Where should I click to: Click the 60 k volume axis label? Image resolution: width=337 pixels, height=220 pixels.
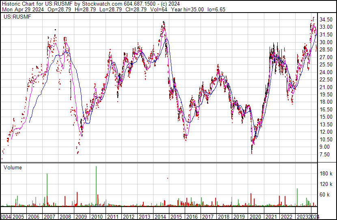tap(325, 194)
